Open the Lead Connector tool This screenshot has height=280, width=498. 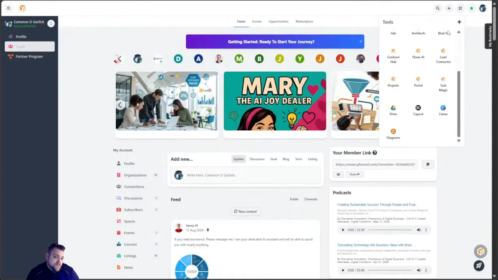point(443,56)
